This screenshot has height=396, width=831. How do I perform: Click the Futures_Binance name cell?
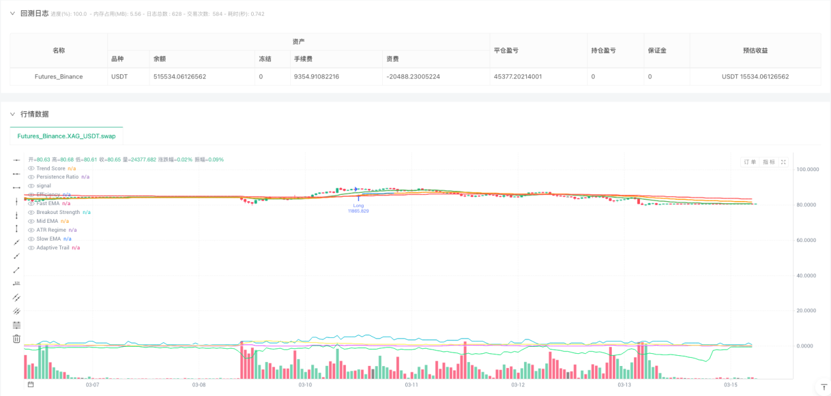pos(59,77)
